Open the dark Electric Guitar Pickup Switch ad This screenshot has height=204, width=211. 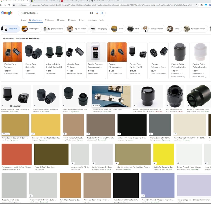pyautogui.click(x=180, y=61)
